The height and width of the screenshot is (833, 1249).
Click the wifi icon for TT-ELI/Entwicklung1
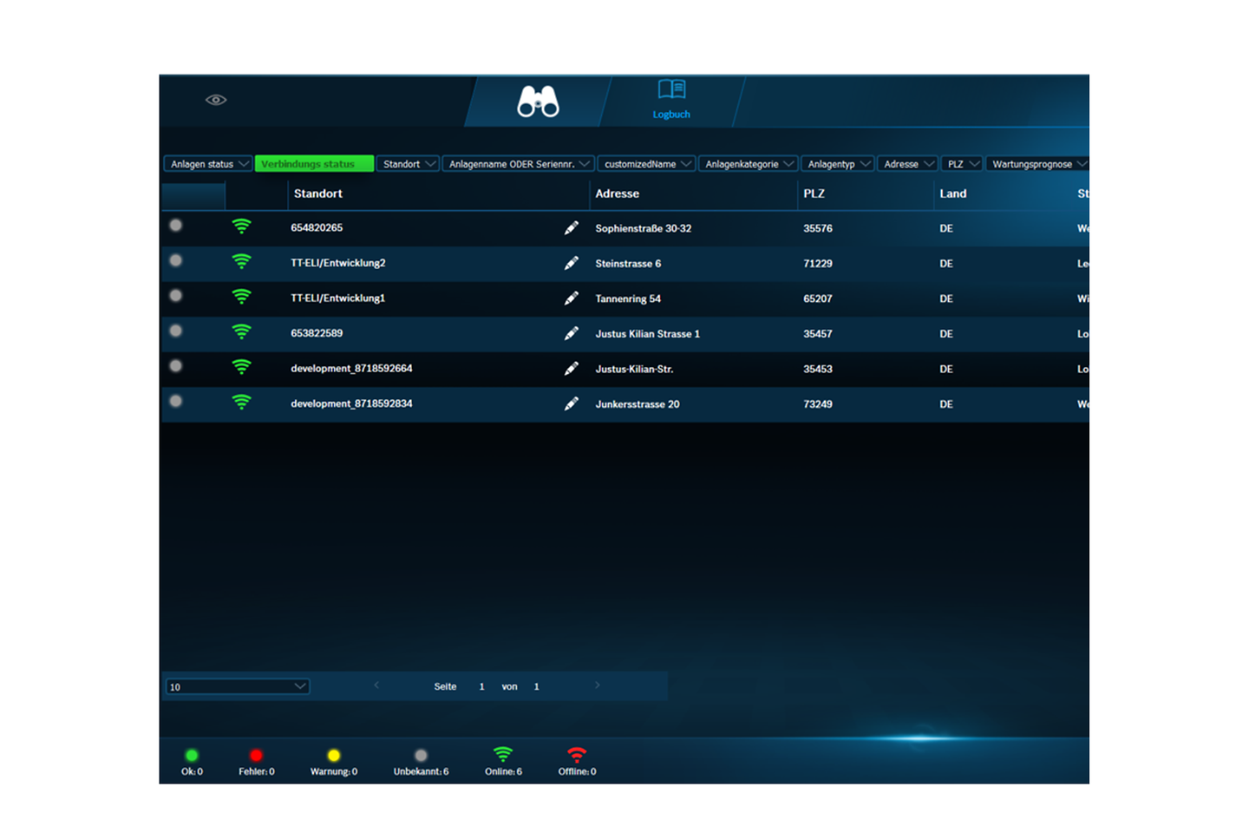(x=241, y=297)
